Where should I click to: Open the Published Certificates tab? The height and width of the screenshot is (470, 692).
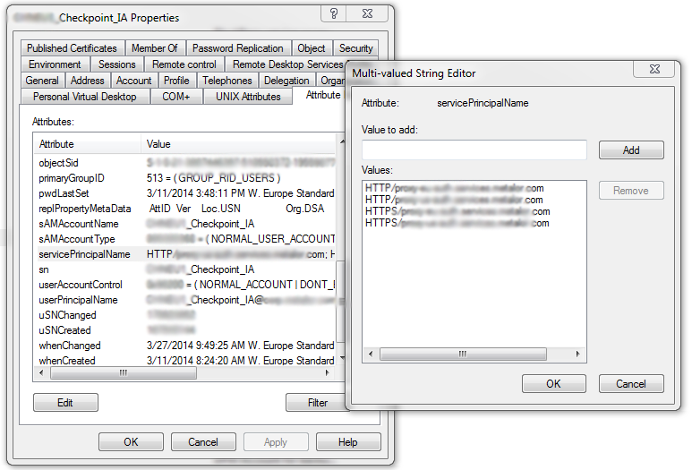[x=73, y=48]
